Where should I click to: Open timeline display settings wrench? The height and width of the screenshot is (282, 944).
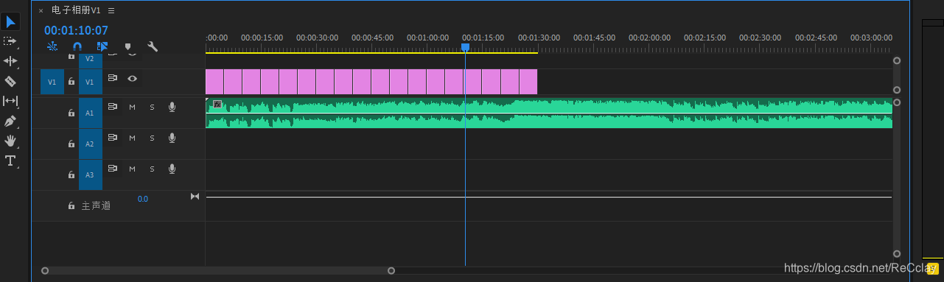pos(153,46)
